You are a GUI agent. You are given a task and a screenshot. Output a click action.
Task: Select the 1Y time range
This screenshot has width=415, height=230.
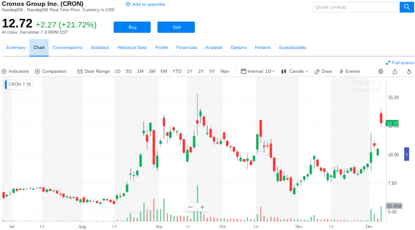tap(190, 71)
